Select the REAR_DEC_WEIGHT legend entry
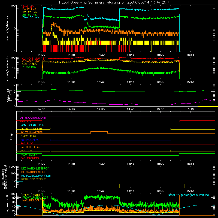Screen dimensions: 218x218 click(x=34, y=179)
